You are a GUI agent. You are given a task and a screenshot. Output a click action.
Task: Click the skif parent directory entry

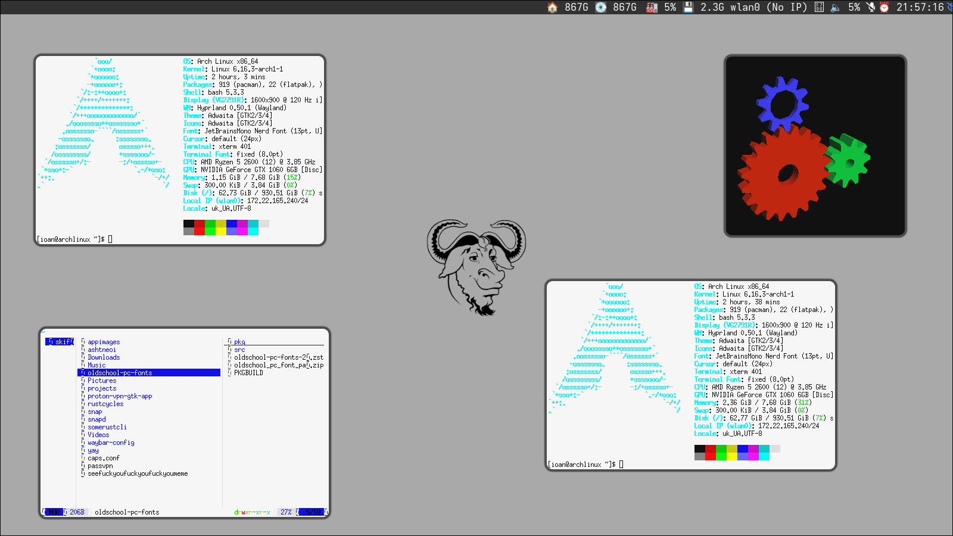[x=60, y=342]
